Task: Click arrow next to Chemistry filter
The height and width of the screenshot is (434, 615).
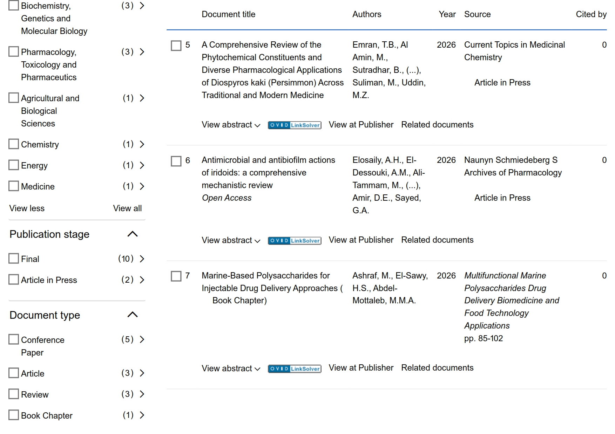Action: coord(142,144)
